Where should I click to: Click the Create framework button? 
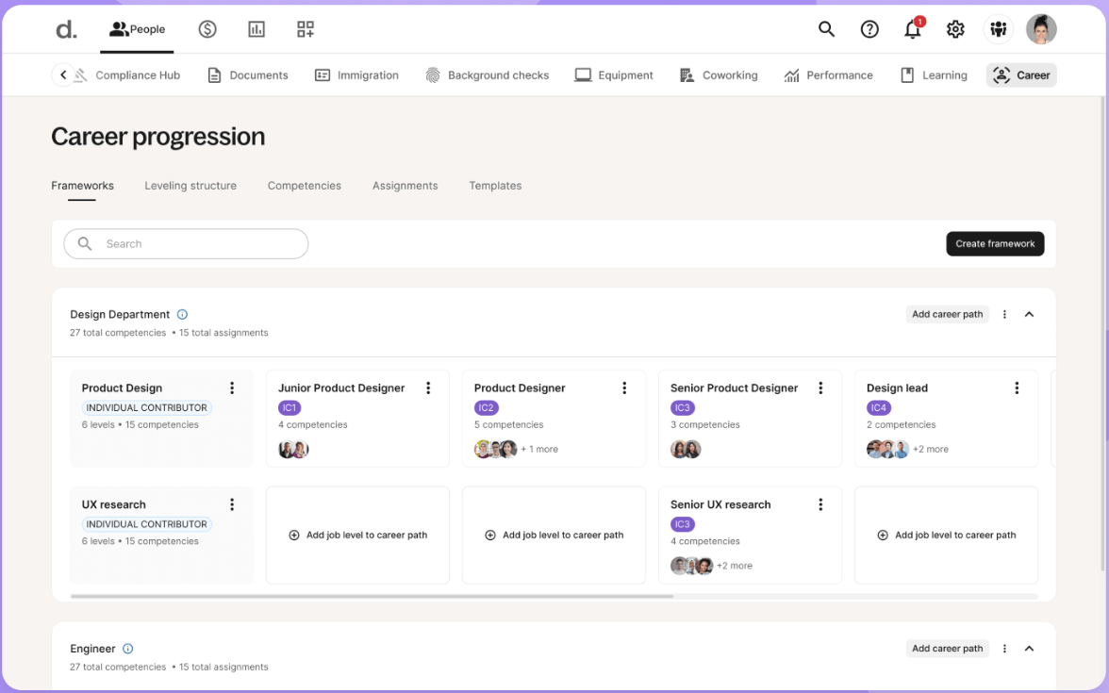[x=995, y=243]
